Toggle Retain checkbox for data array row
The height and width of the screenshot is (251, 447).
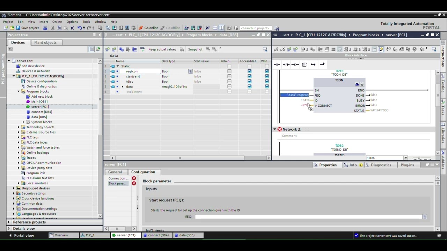[x=229, y=86]
